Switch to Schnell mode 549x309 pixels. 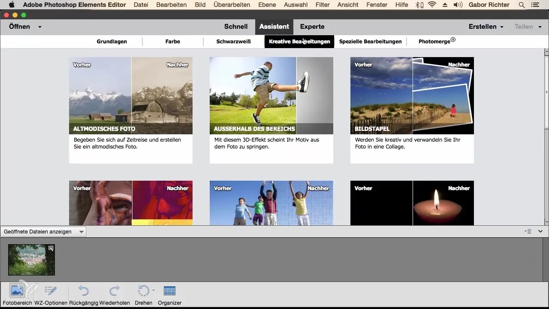click(x=236, y=27)
